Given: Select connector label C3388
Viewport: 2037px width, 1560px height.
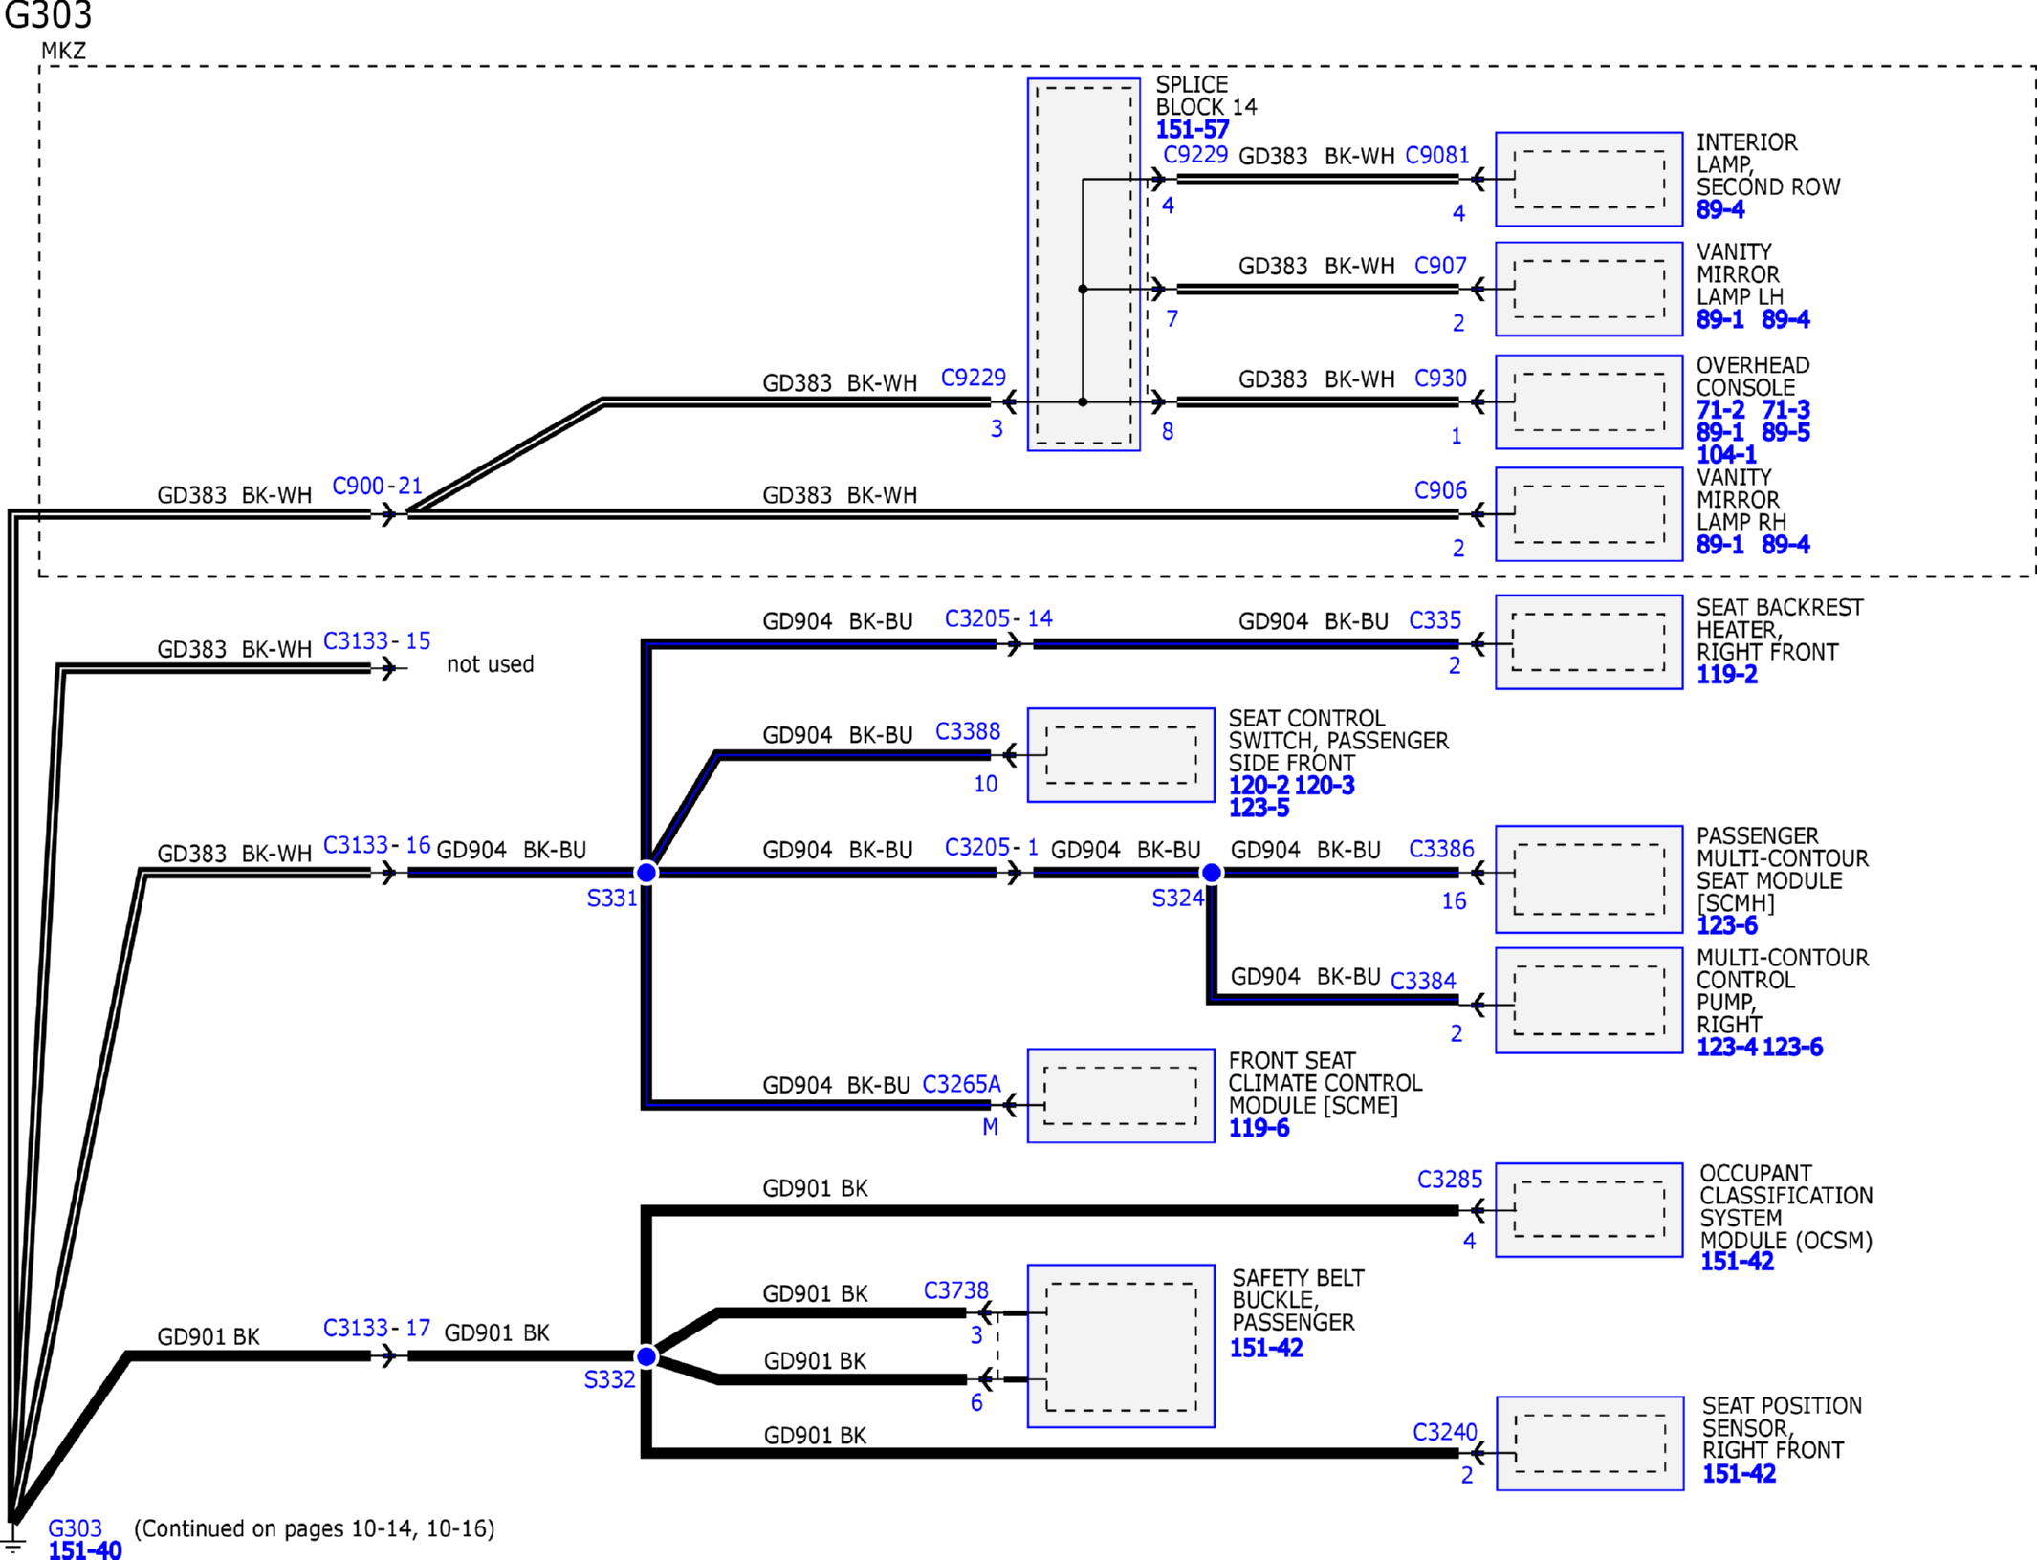Looking at the screenshot, I should [968, 731].
